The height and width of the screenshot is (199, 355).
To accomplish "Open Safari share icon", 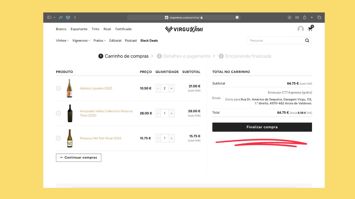I will pos(305,17).
